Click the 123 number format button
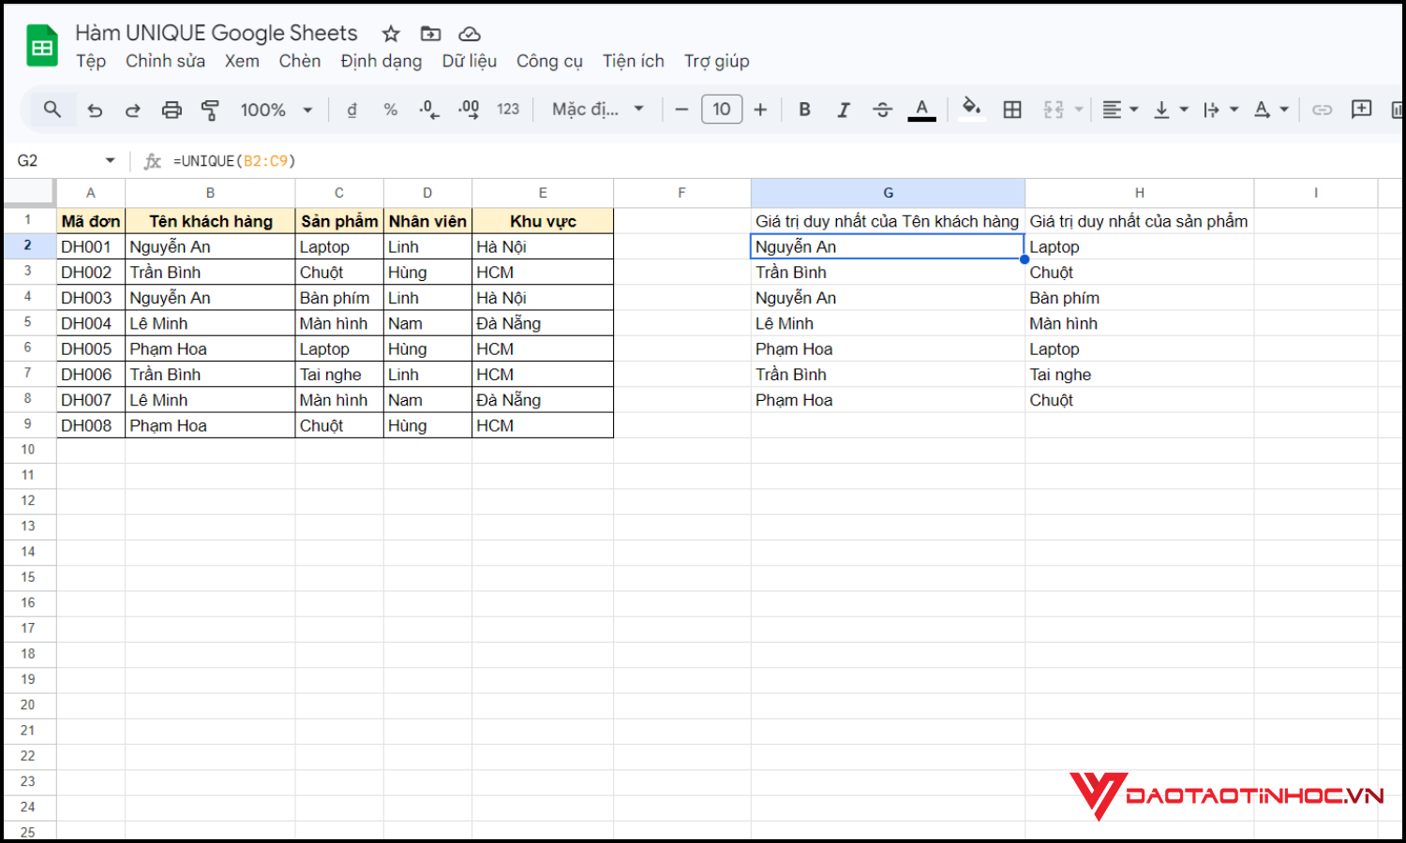The image size is (1406, 843). tap(508, 109)
